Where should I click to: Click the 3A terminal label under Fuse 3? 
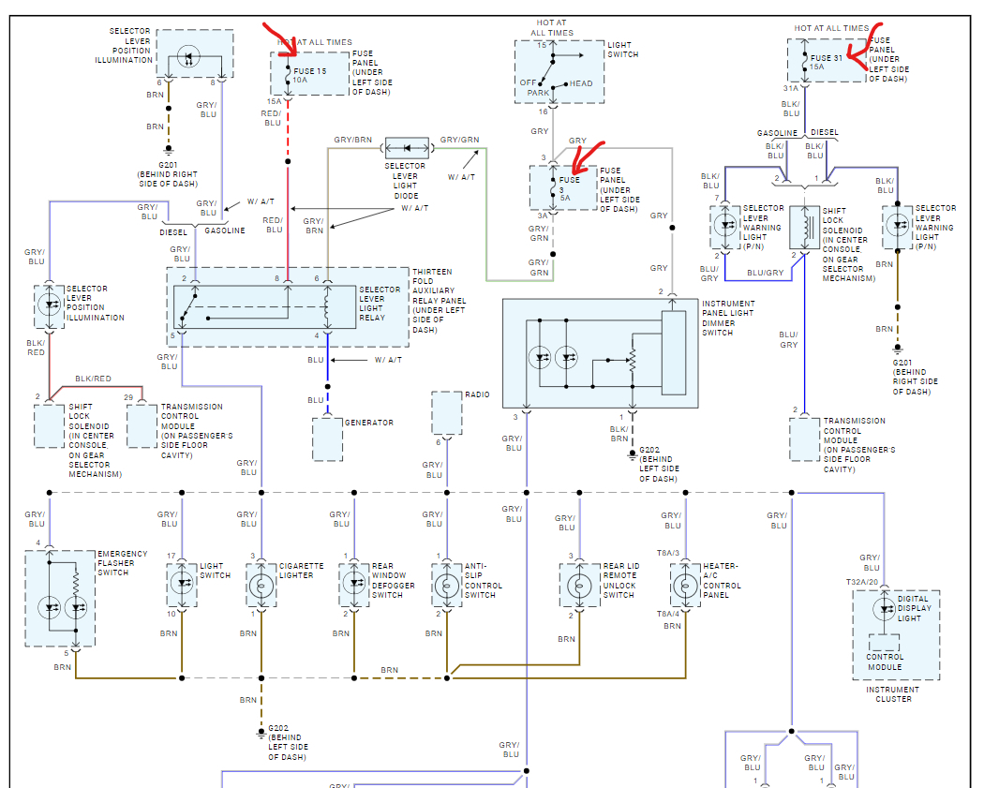point(543,216)
